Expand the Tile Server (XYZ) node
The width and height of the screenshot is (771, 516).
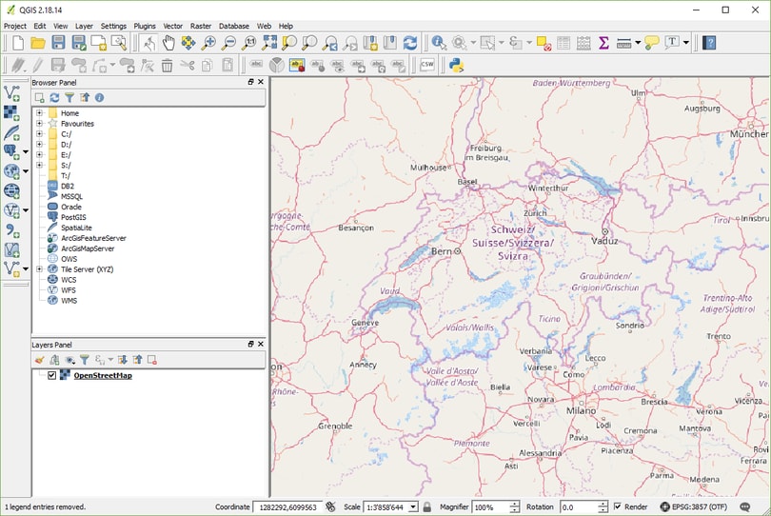pos(39,269)
